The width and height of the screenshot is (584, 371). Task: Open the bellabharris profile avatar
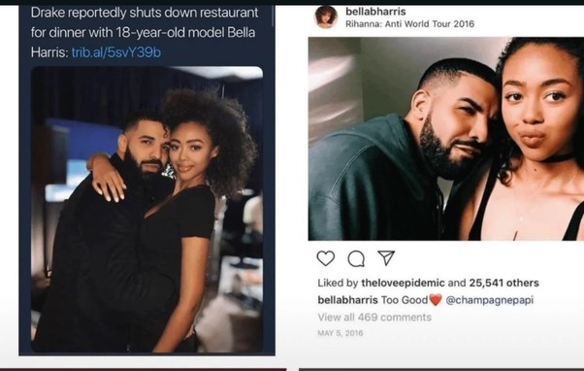(x=326, y=17)
